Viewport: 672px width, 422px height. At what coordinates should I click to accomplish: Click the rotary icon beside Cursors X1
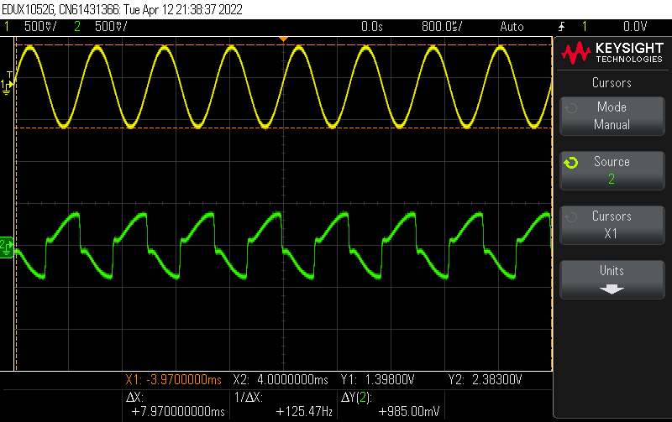point(570,217)
